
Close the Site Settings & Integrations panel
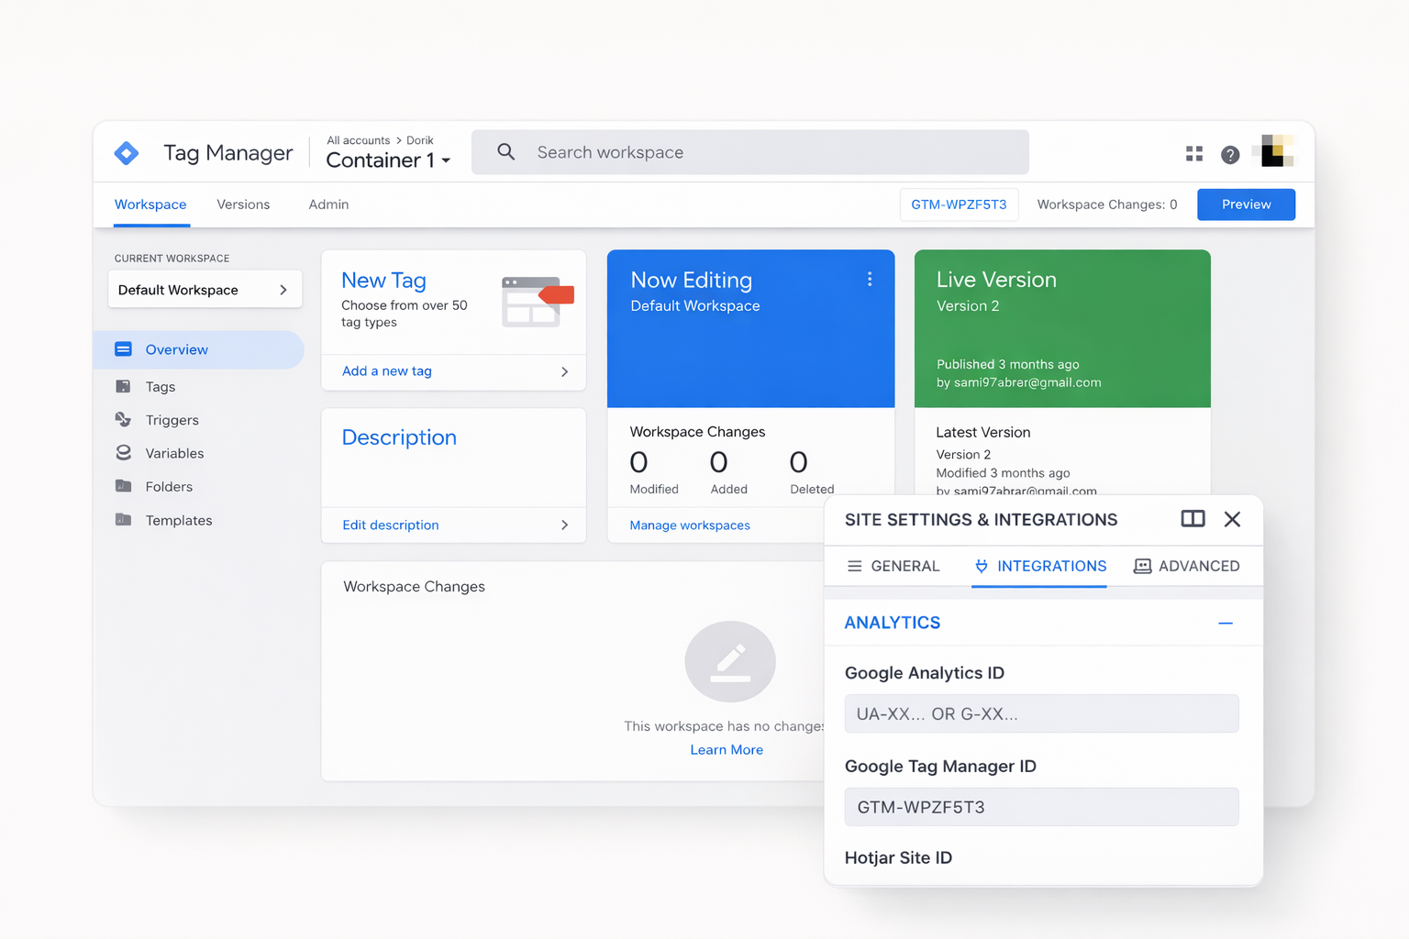1232,519
